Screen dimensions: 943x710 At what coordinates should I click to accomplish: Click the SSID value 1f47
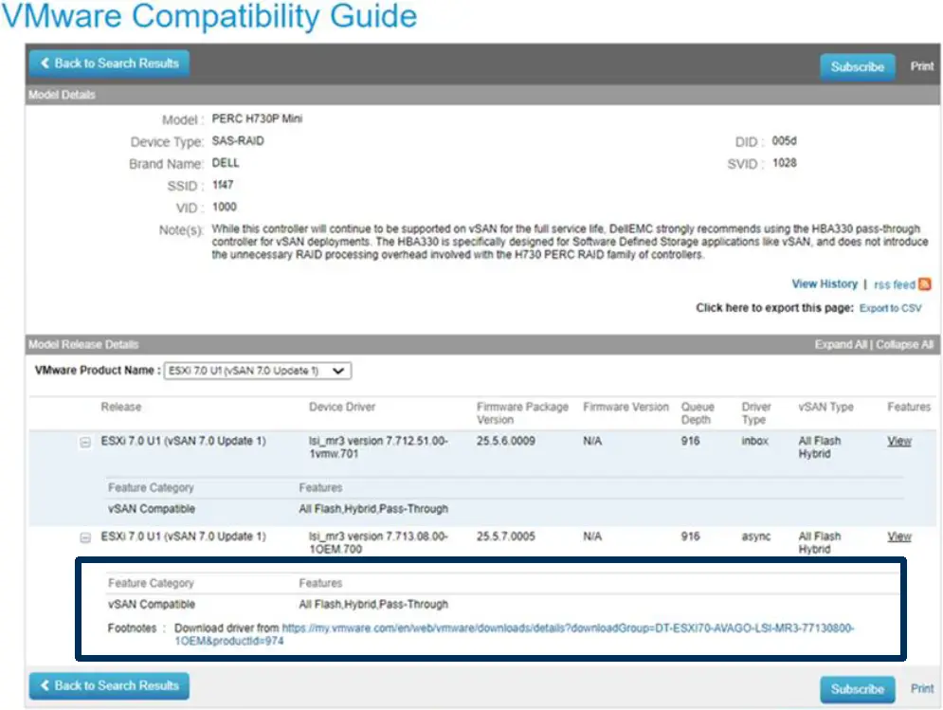223,185
